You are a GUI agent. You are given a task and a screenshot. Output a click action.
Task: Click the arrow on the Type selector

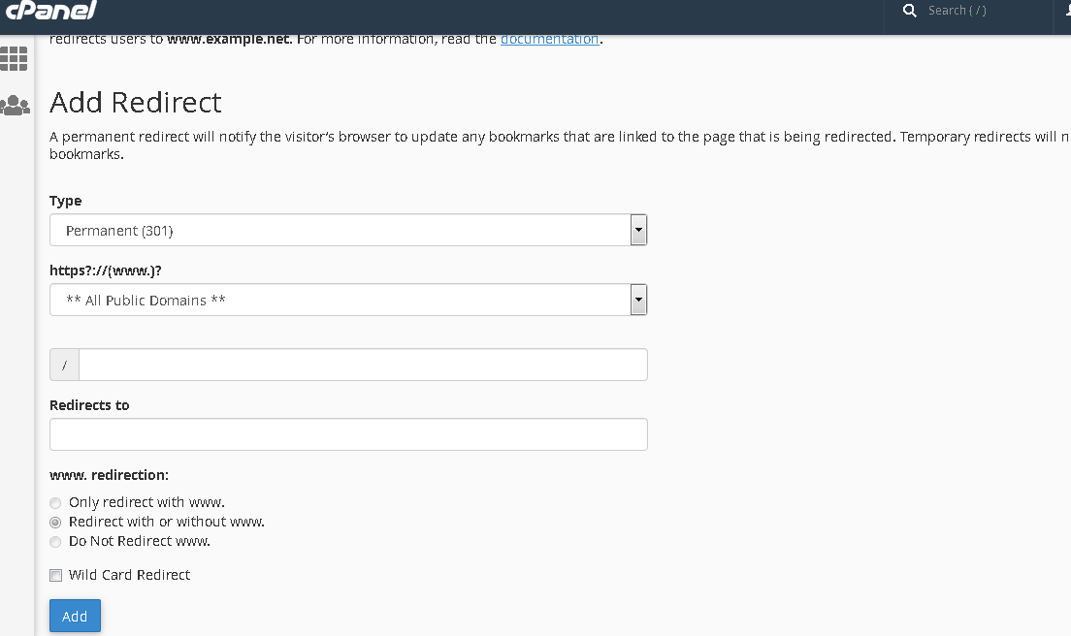pyautogui.click(x=638, y=230)
